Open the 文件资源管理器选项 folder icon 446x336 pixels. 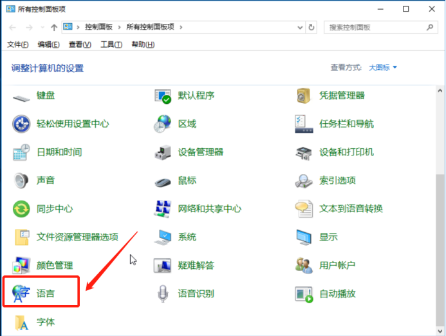coord(22,237)
